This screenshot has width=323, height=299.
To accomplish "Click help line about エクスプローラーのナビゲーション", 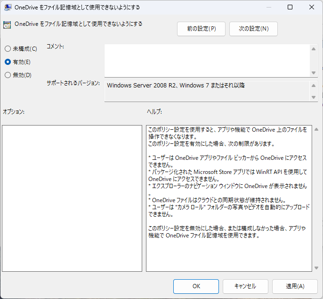I will tap(227, 186).
